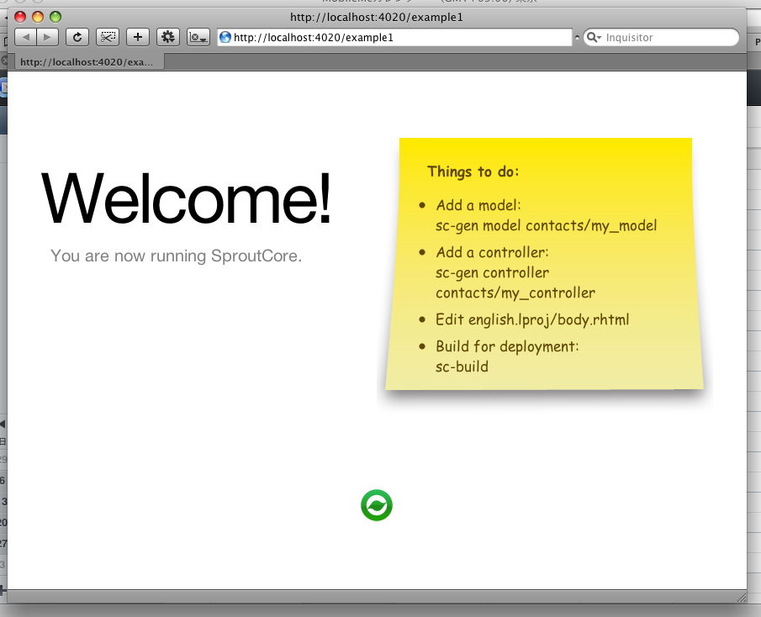Reload the page with the refresh button

pyautogui.click(x=77, y=37)
